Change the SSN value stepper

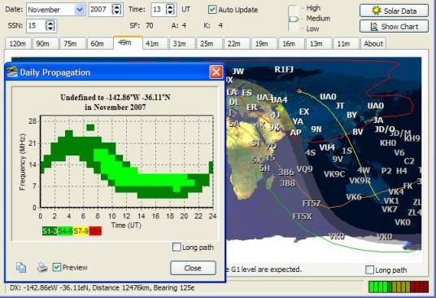point(50,26)
